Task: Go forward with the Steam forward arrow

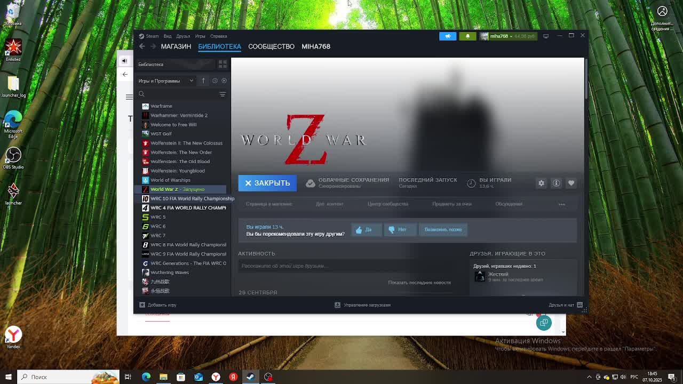Action: point(153,46)
